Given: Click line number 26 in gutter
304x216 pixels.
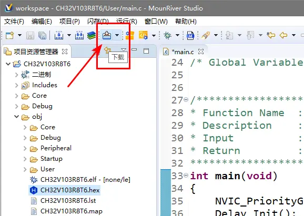Looking at the screenshot, I should 177,88.
